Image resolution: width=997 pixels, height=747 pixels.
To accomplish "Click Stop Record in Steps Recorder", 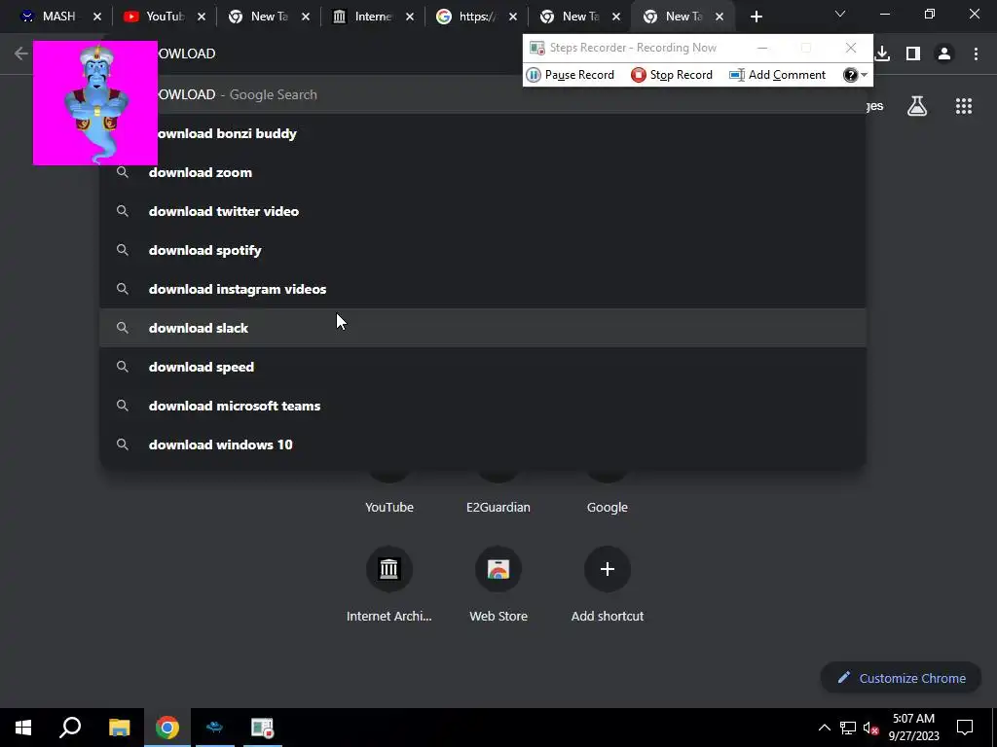I will tap(672, 75).
